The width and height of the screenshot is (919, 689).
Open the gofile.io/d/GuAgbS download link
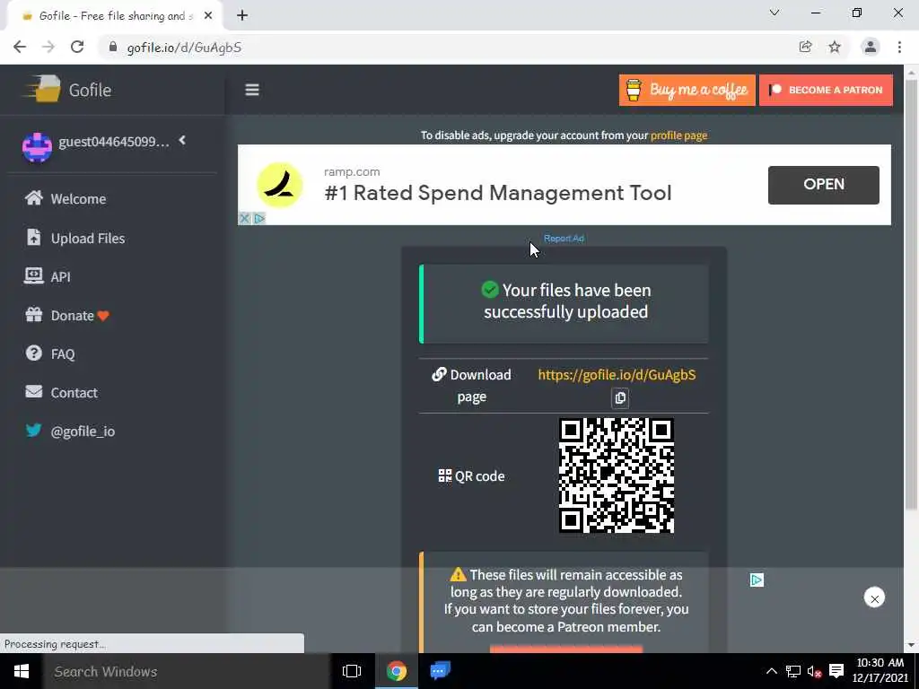[x=617, y=375]
